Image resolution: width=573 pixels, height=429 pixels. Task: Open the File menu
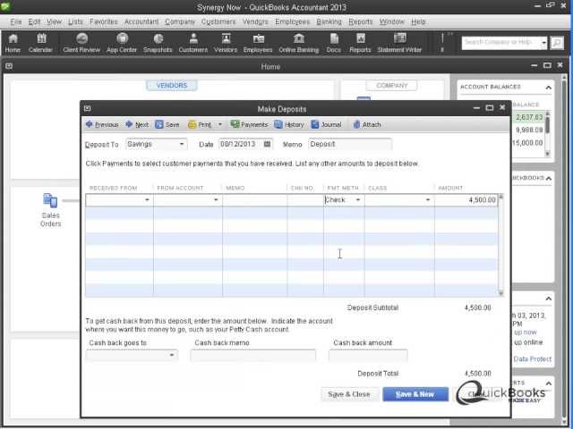[16, 21]
